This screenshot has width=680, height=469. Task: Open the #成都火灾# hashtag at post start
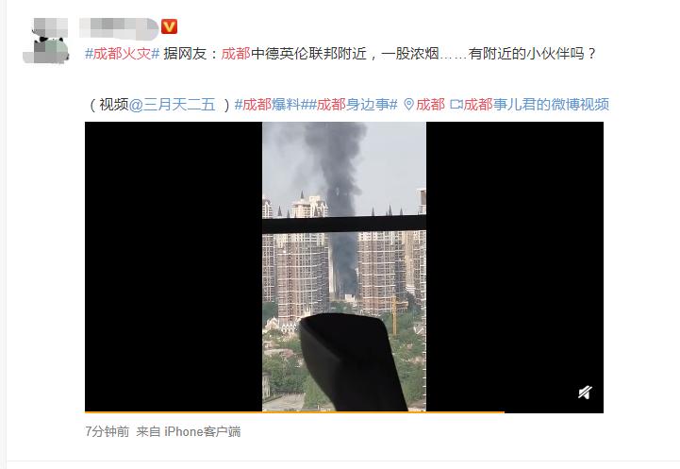click(123, 54)
